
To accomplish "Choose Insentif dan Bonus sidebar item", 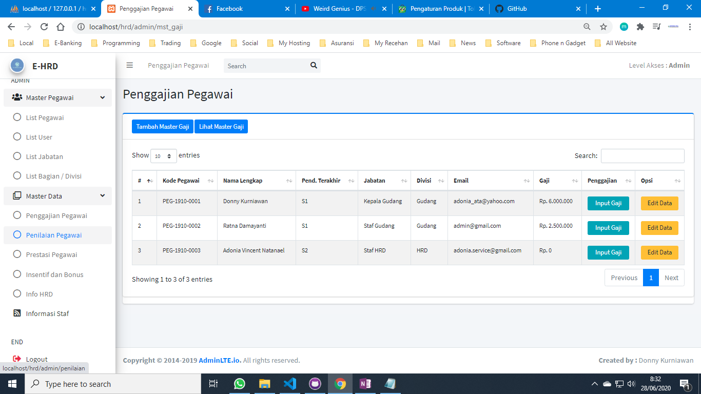I will click(x=54, y=274).
